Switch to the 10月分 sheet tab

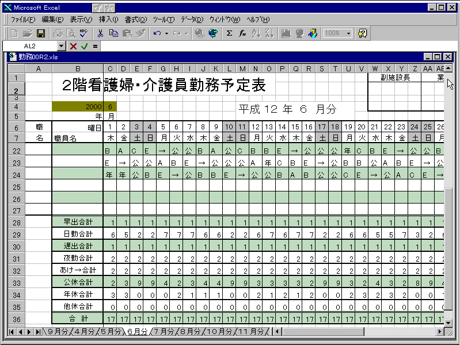(x=220, y=332)
